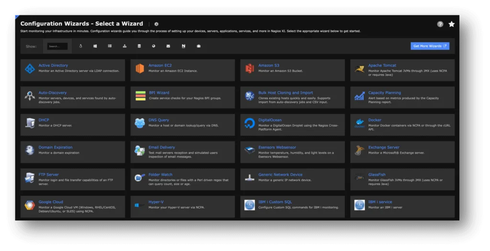Image resolution: width=490 pixels, height=251 pixels.
Task: Click the Email Delivery icon
Action: tap(140, 150)
